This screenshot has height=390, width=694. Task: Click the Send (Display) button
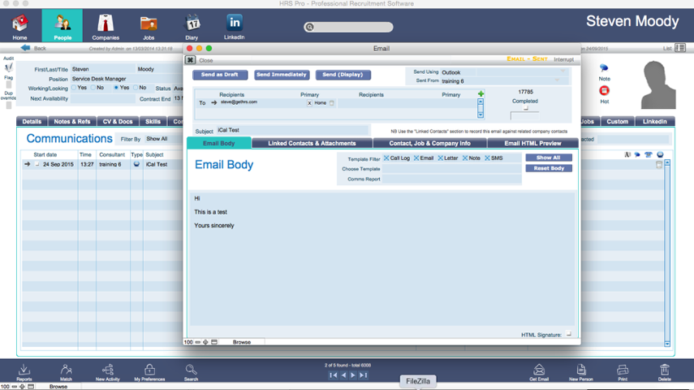(343, 75)
